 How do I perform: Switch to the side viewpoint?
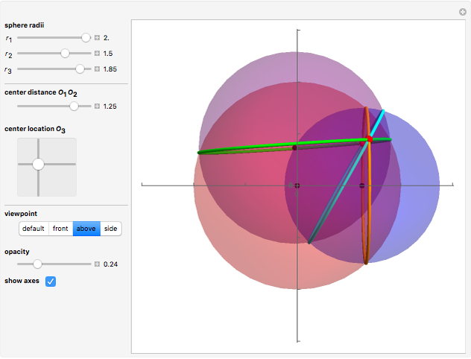110,229
